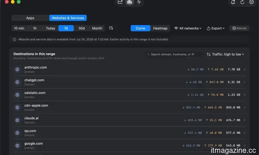The image size is (259, 155).
Task: Focus the Search domain, hostname, or IP field
Action: pos(174,54)
